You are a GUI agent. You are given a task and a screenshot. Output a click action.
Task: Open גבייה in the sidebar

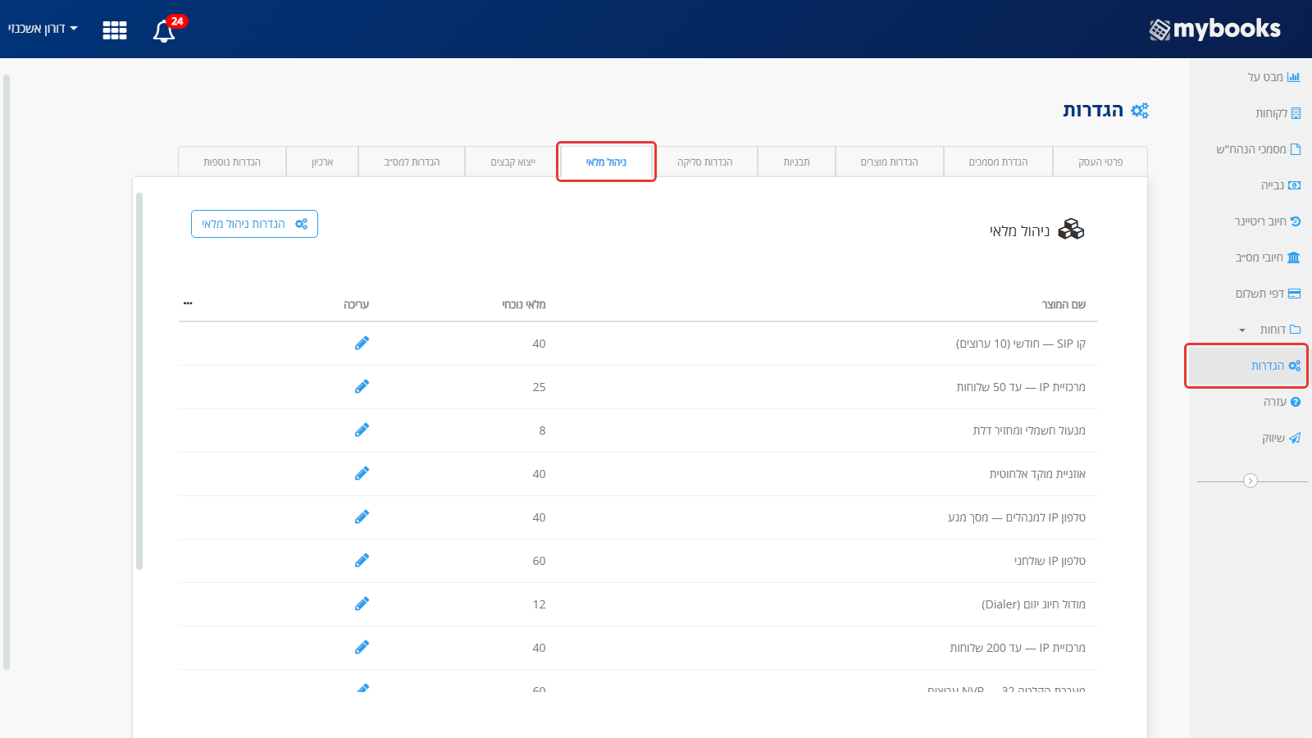click(1280, 185)
